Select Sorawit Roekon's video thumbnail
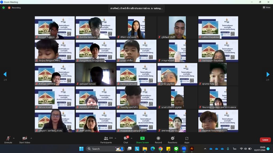 (x=55, y=28)
